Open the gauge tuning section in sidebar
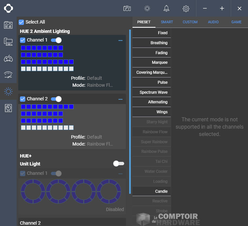The height and width of the screenshot is (226, 248). (8, 75)
